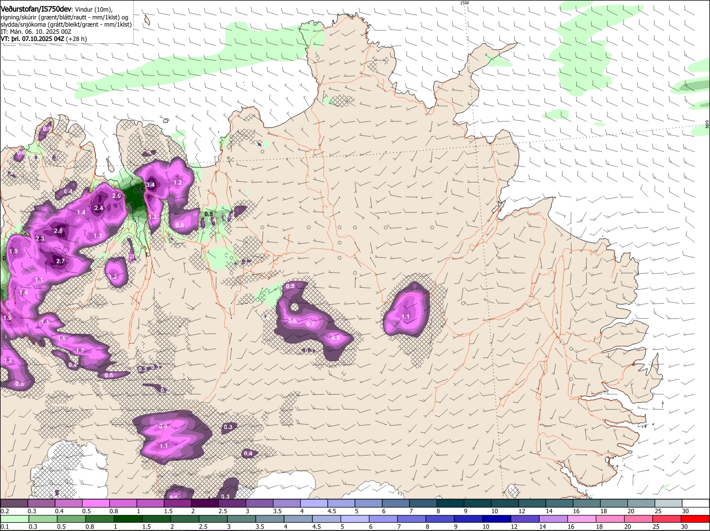Select bright red swatch ending the rain scale

tap(696, 519)
